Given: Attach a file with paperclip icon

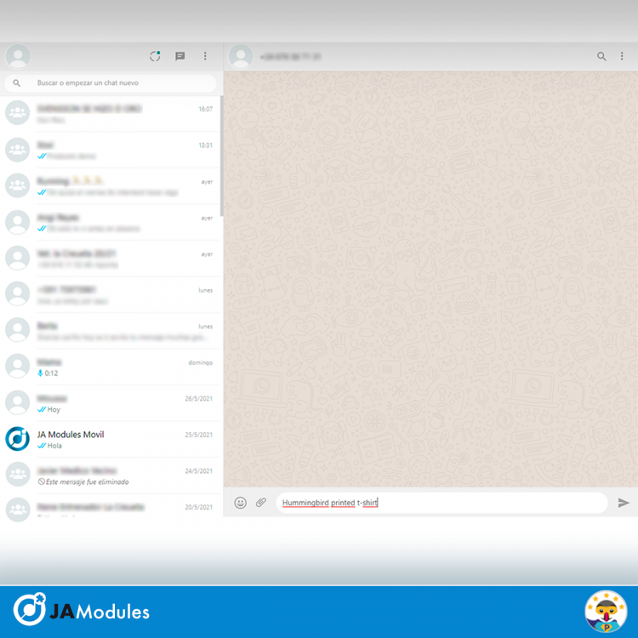Looking at the screenshot, I should (x=261, y=503).
